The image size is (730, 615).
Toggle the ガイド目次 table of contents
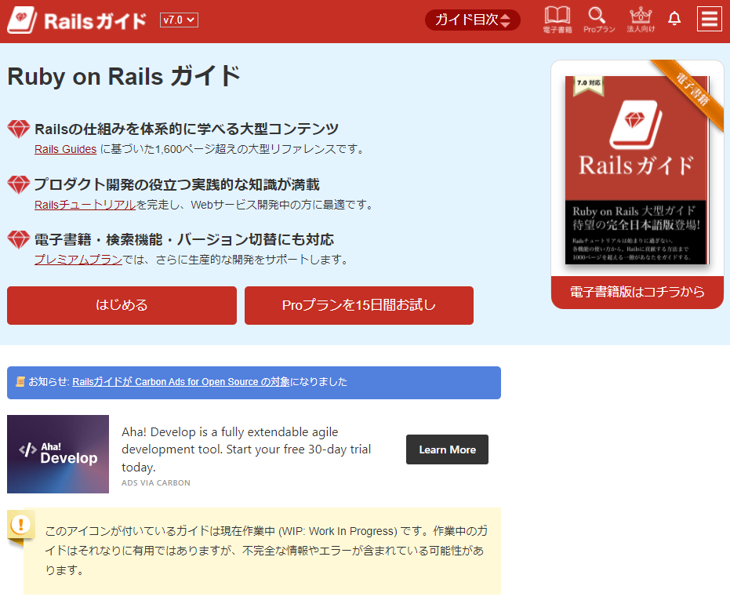[472, 19]
